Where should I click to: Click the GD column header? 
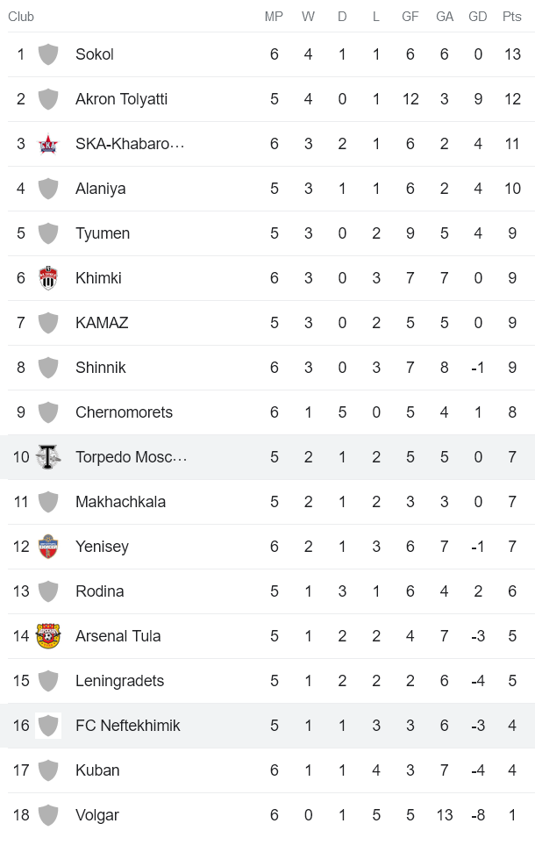pyautogui.click(x=478, y=16)
